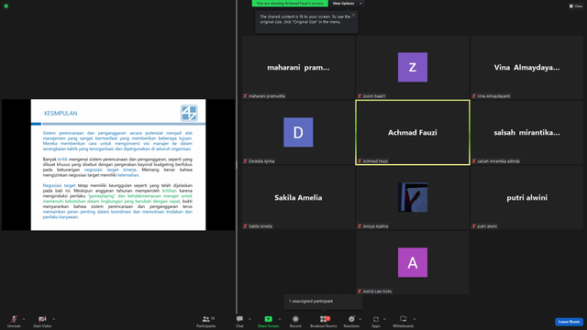Click the muted mic icon beside Anisya Azahra
587x330 pixels.
click(x=360, y=226)
